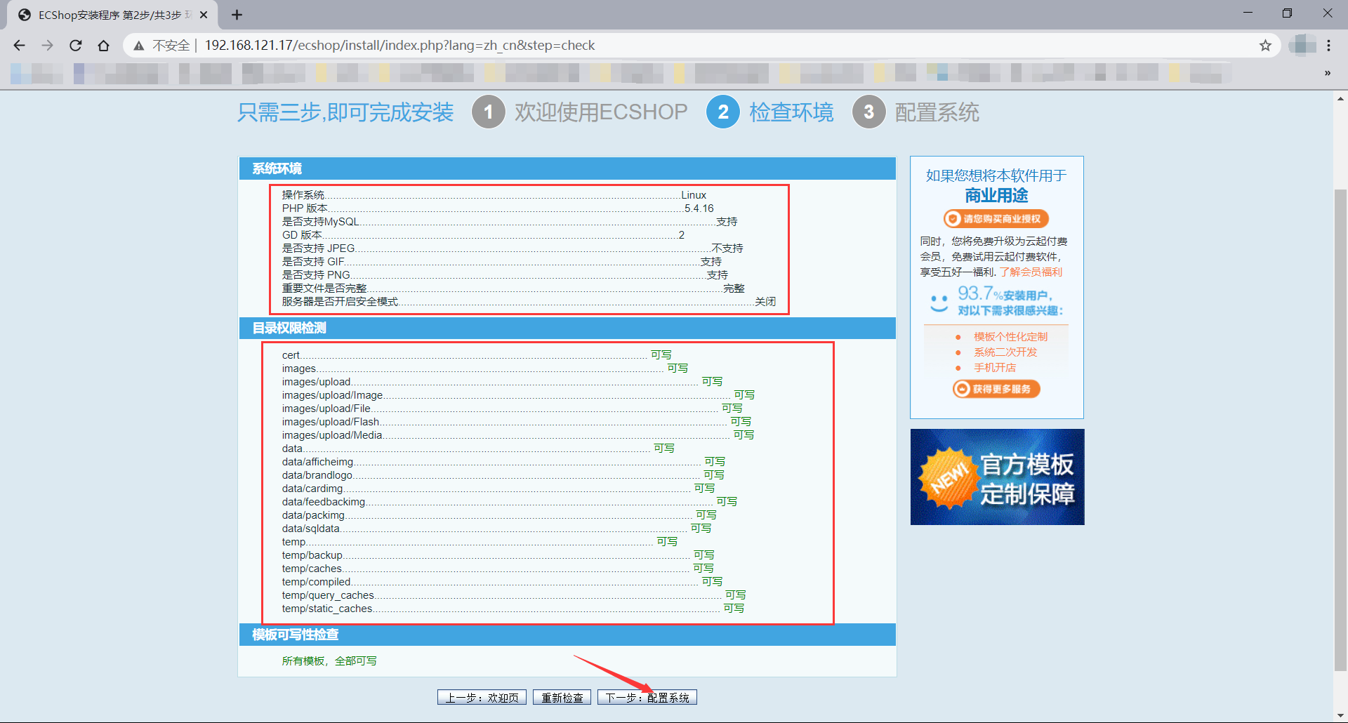Click the scrollbar up arrow

[1340, 99]
